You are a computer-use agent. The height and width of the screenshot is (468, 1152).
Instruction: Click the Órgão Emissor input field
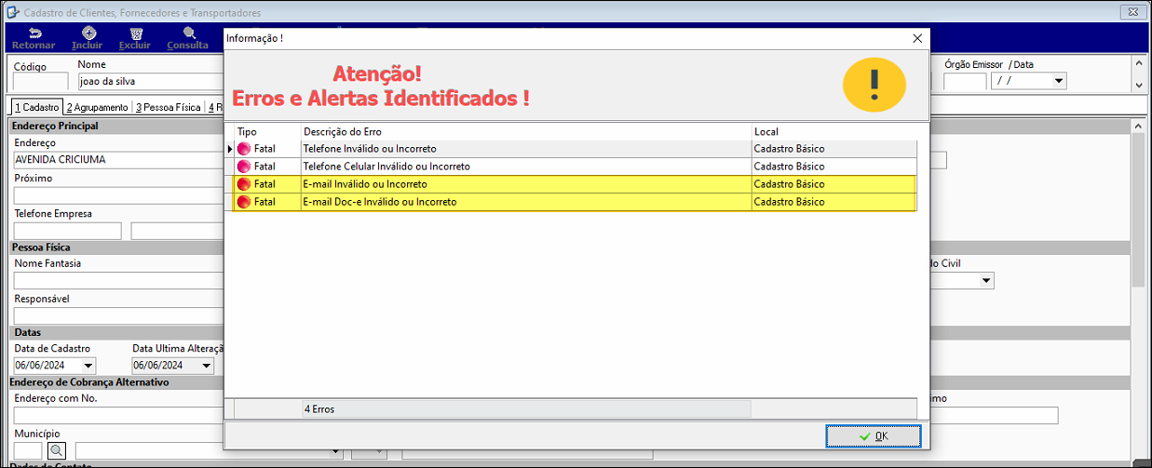point(965,81)
